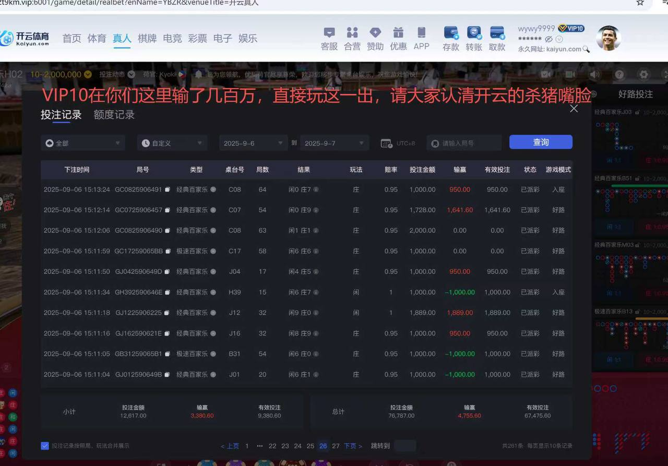Expand the 自定义 date range dropdown
668x466 pixels.
pos(172,142)
